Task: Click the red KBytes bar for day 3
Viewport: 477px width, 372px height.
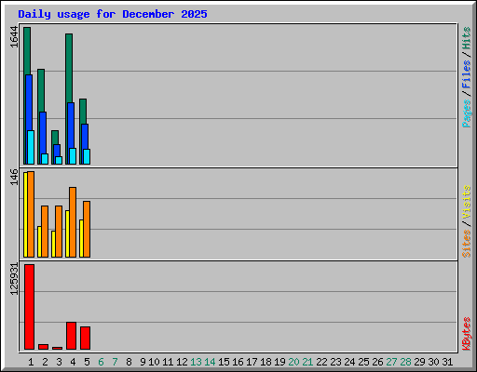Action: [x=57, y=348]
